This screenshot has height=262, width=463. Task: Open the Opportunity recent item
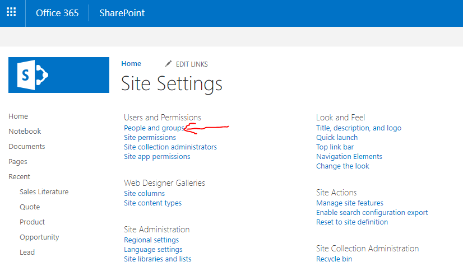coord(39,237)
